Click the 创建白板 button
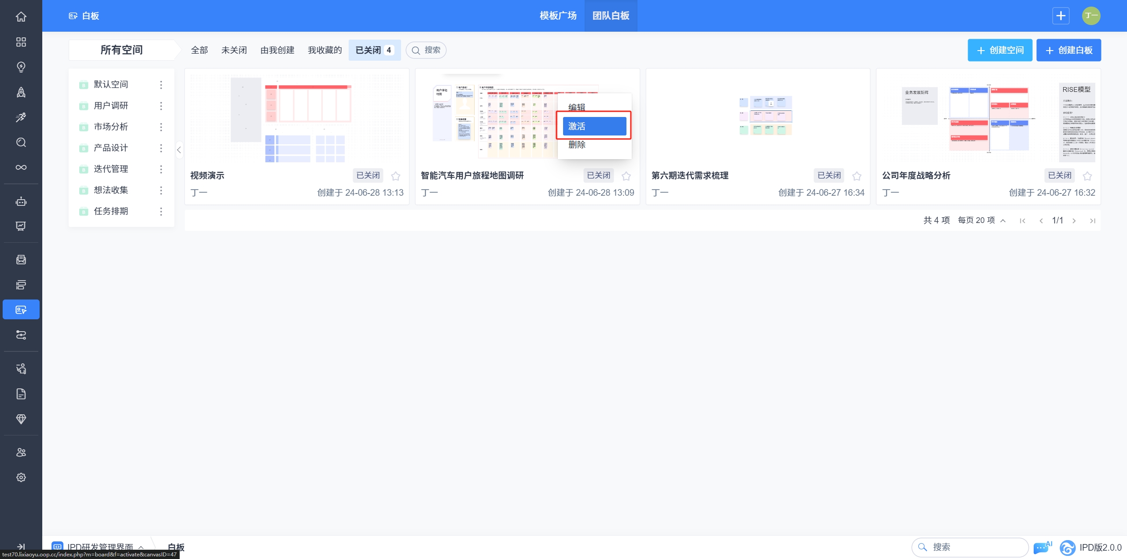The height and width of the screenshot is (559, 1127). pos(1068,50)
